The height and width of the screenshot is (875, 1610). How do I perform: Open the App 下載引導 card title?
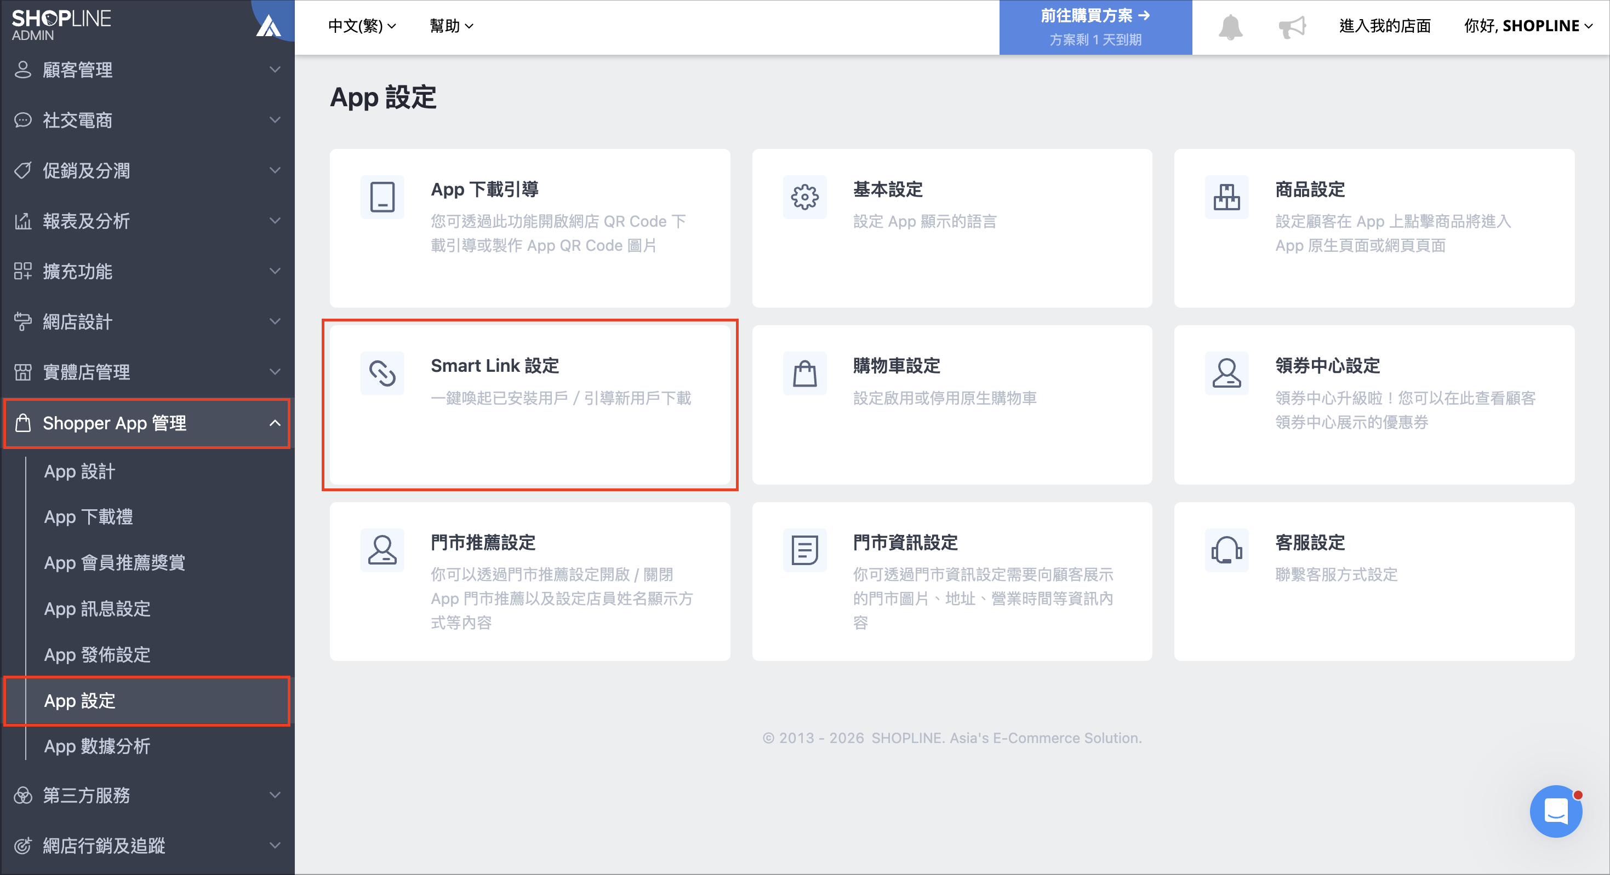point(484,189)
